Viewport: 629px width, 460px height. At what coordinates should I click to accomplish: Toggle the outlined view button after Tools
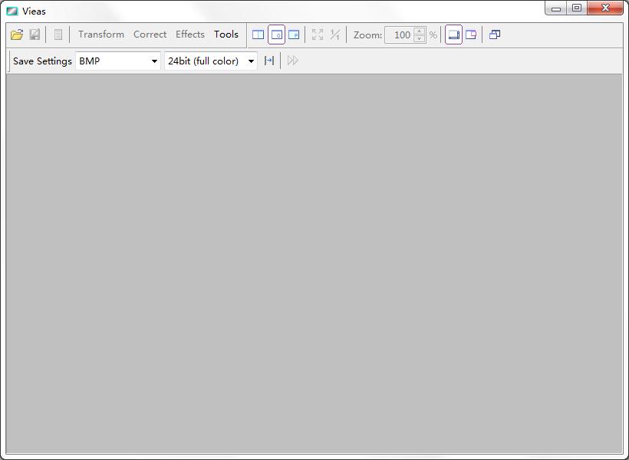pyautogui.click(x=276, y=34)
